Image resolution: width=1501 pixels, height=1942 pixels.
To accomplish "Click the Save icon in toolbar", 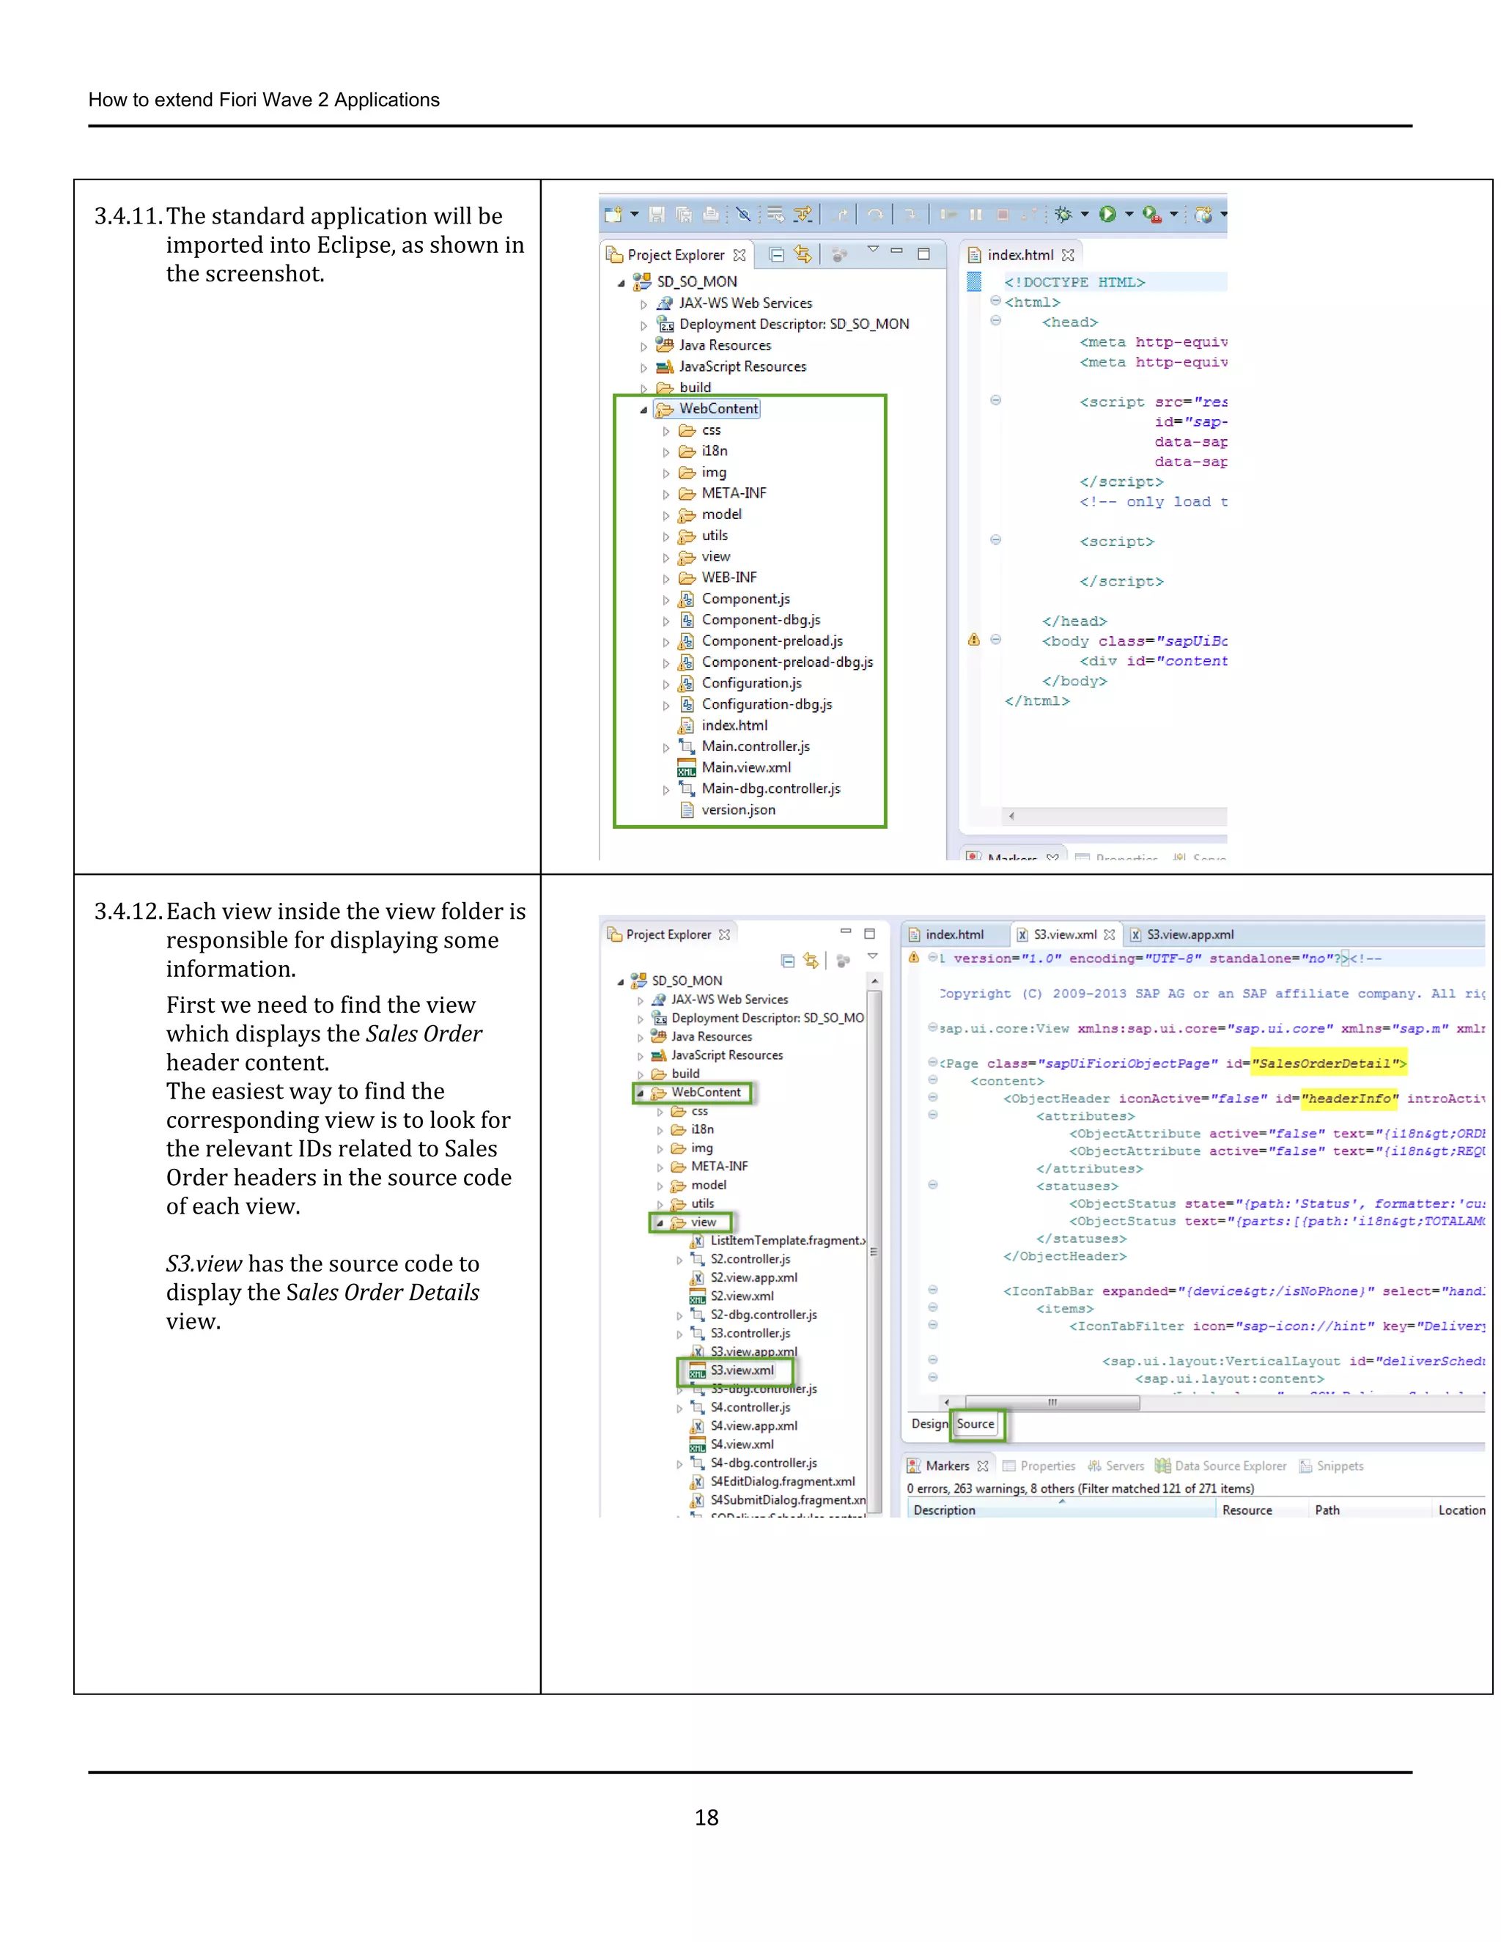I will coord(657,214).
